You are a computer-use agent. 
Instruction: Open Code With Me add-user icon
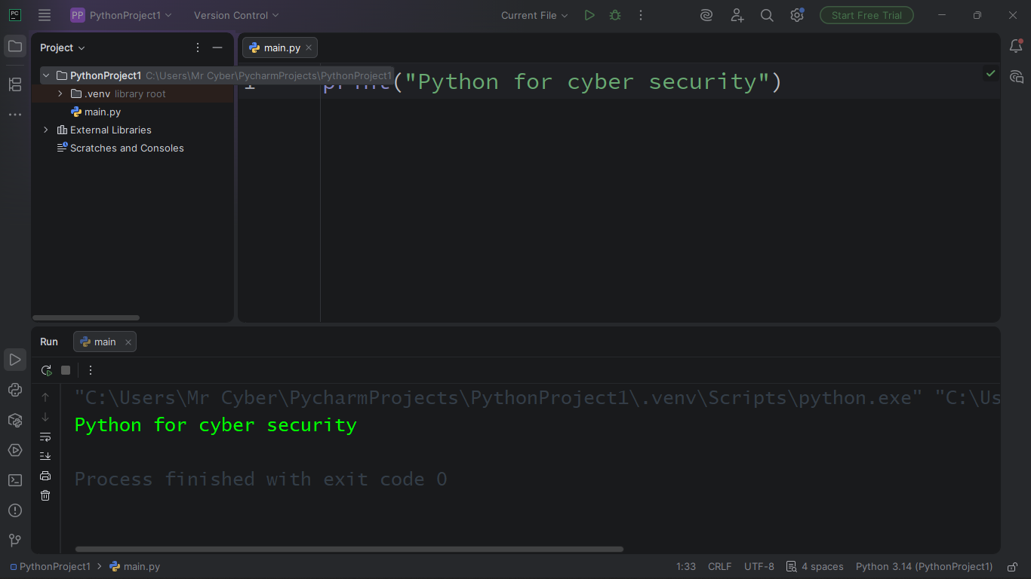(x=737, y=15)
